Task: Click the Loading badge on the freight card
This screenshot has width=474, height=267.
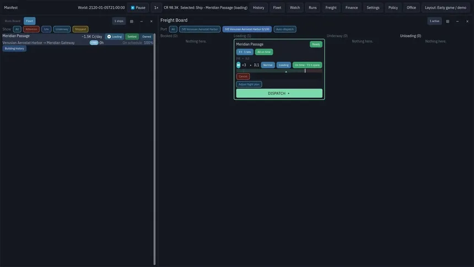Action: [x=283, y=65]
